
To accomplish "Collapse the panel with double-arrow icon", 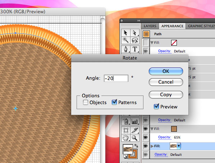I will tap(139, 21).
